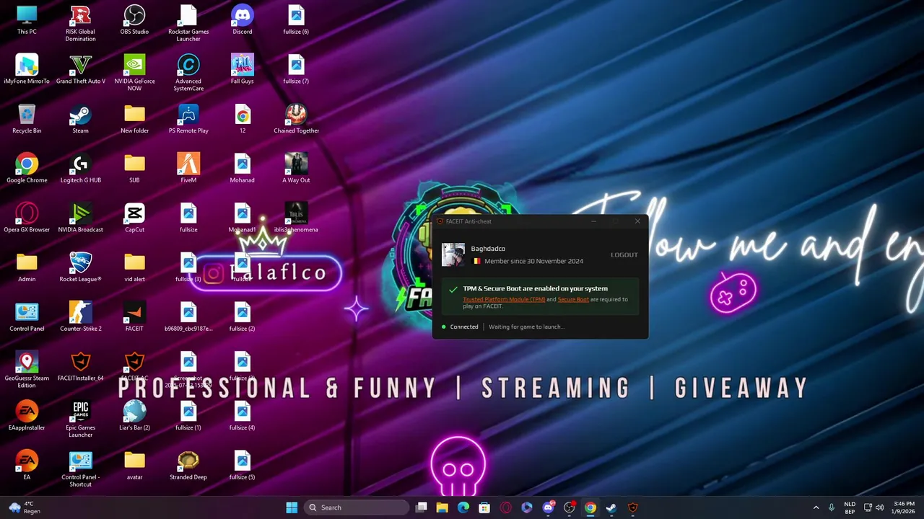Select This PC desktop icon
Viewport: 924px width, 519px height.
27,20
